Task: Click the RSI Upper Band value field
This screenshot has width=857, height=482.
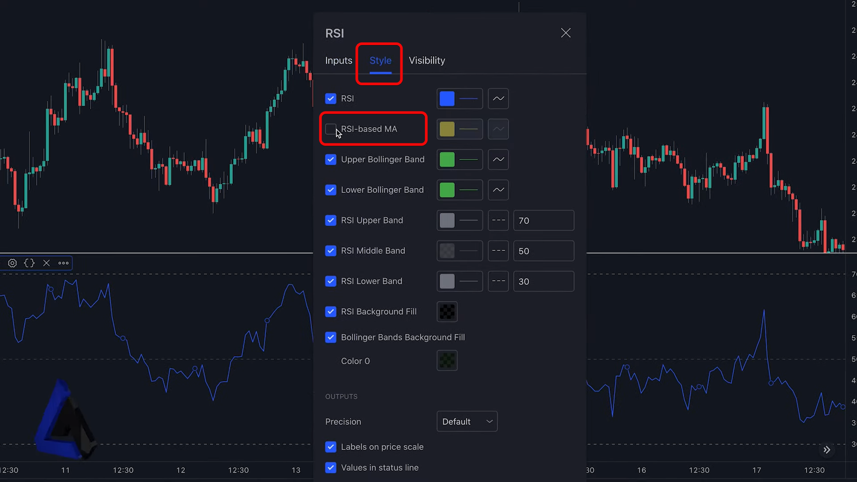Action: [x=543, y=220]
